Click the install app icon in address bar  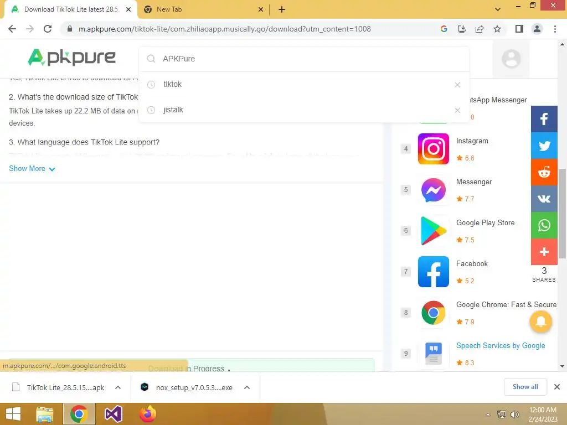tap(461, 29)
